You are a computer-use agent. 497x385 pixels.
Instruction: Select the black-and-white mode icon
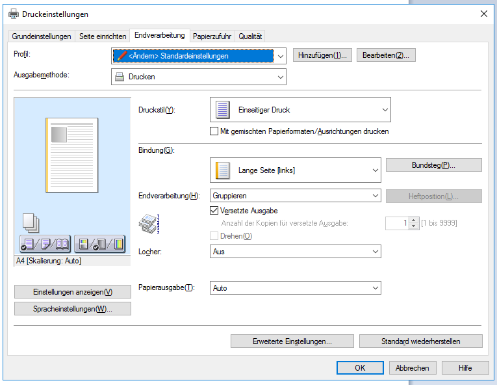click(x=99, y=245)
